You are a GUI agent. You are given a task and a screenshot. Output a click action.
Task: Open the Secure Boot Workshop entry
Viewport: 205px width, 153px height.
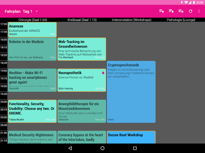[131, 137]
